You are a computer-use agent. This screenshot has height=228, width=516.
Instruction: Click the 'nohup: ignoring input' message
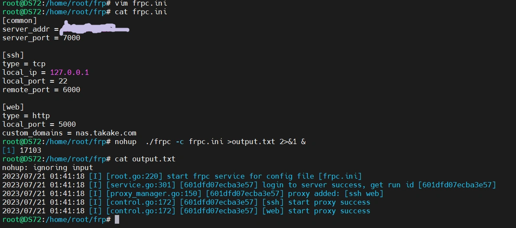click(48, 167)
